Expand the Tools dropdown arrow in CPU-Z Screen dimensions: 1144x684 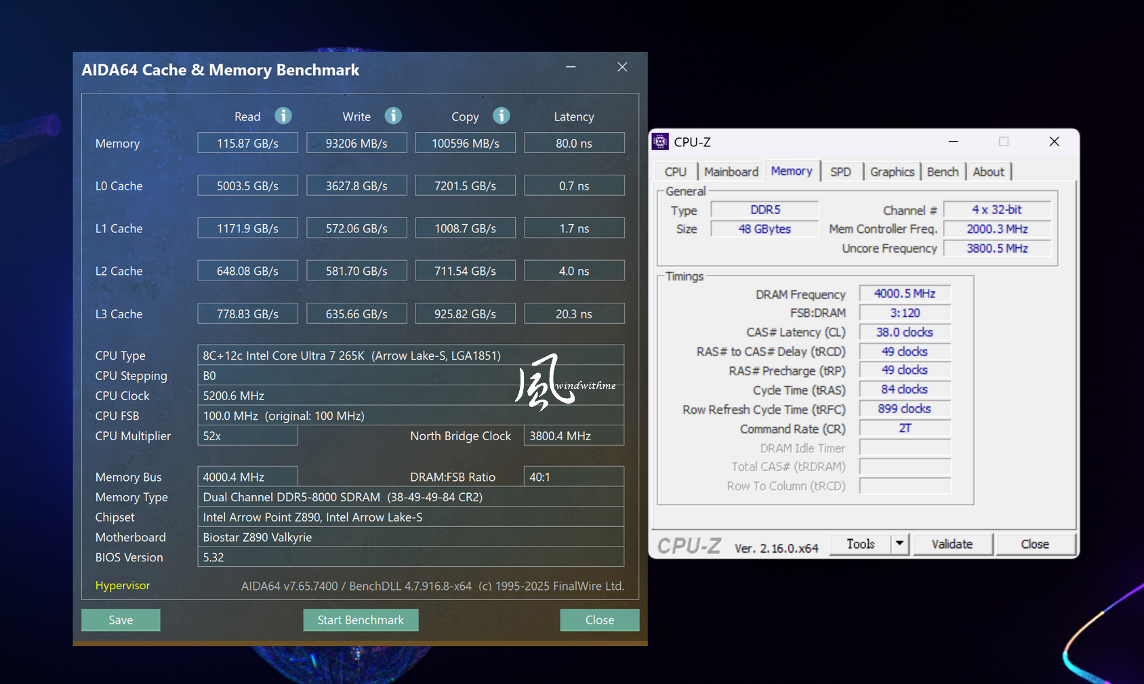pos(899,544)
